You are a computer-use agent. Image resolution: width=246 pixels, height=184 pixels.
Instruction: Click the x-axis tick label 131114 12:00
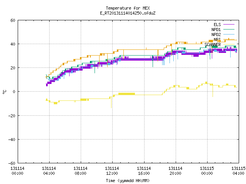(112, 171)
